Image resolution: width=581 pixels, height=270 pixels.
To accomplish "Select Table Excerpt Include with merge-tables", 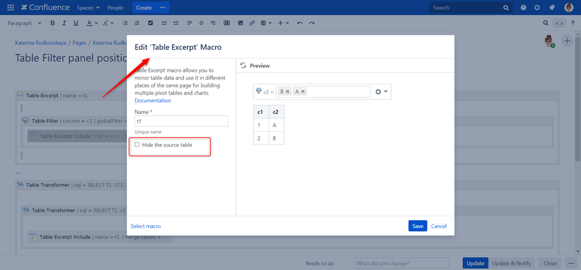I will 100,237.
